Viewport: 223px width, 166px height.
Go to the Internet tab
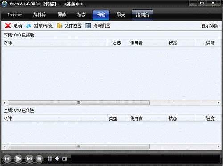tap(15, 15)
